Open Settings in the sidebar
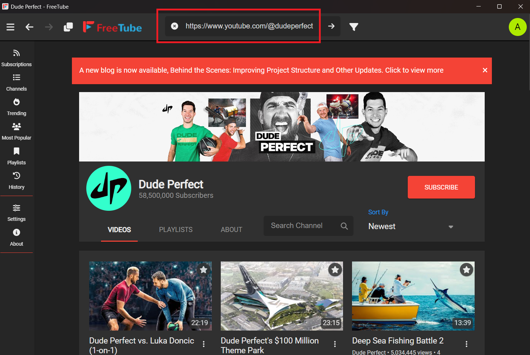Viewport: 530px width, 355px height. (17, 213)
